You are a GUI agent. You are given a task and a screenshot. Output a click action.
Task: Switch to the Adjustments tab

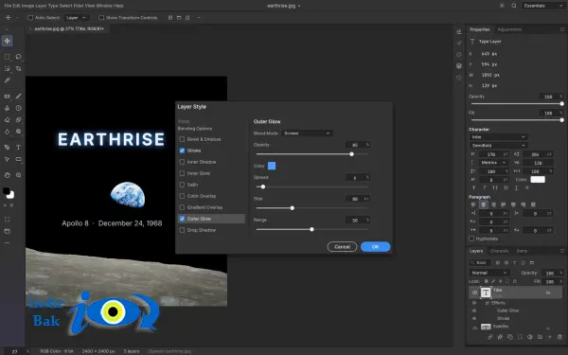509,29
